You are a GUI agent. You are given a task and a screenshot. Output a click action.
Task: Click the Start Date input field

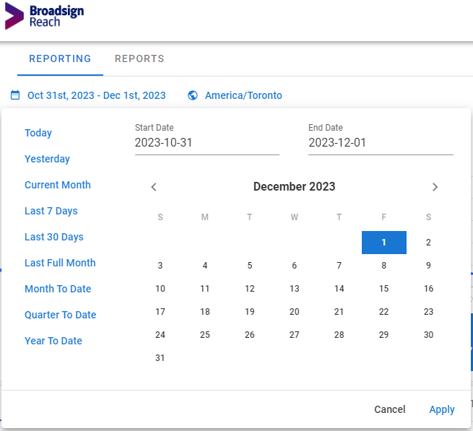pyautogui.click(x=207, y=143)
